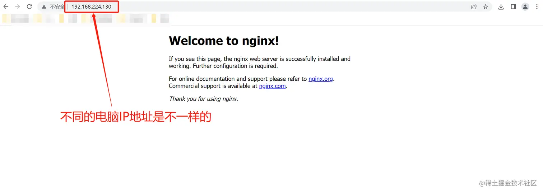
Task: Click the 不安全 label in address bar
Action: pyautogui.click(x=57, y=6)
